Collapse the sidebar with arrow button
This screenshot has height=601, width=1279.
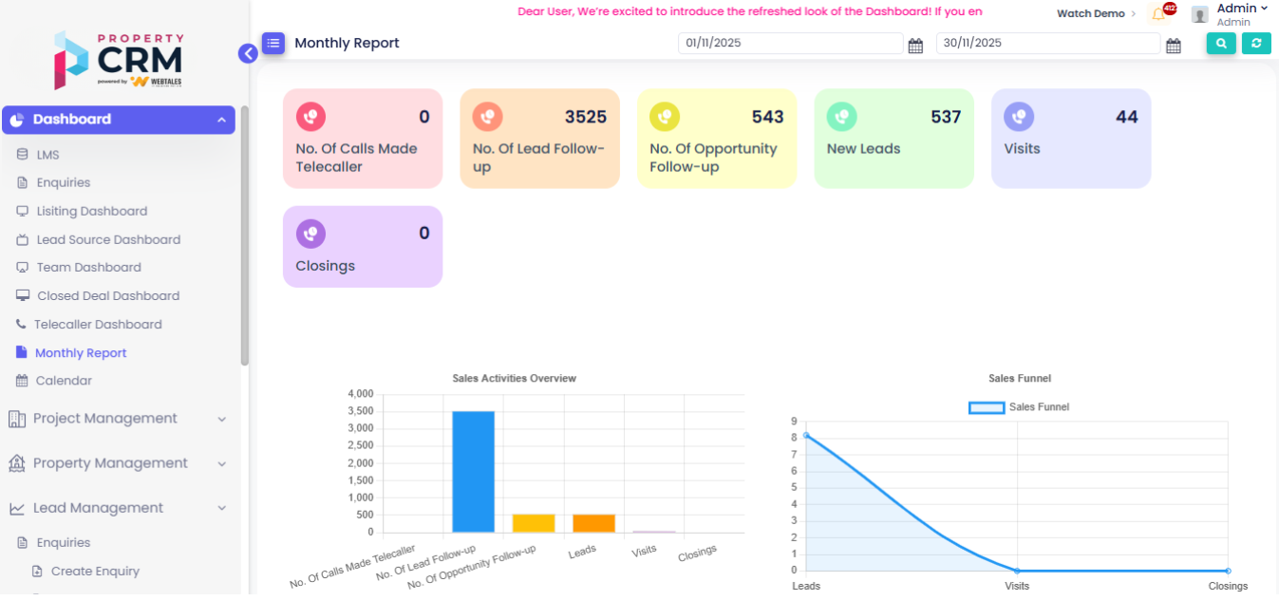pyautogui.click(x=248, y=53)
